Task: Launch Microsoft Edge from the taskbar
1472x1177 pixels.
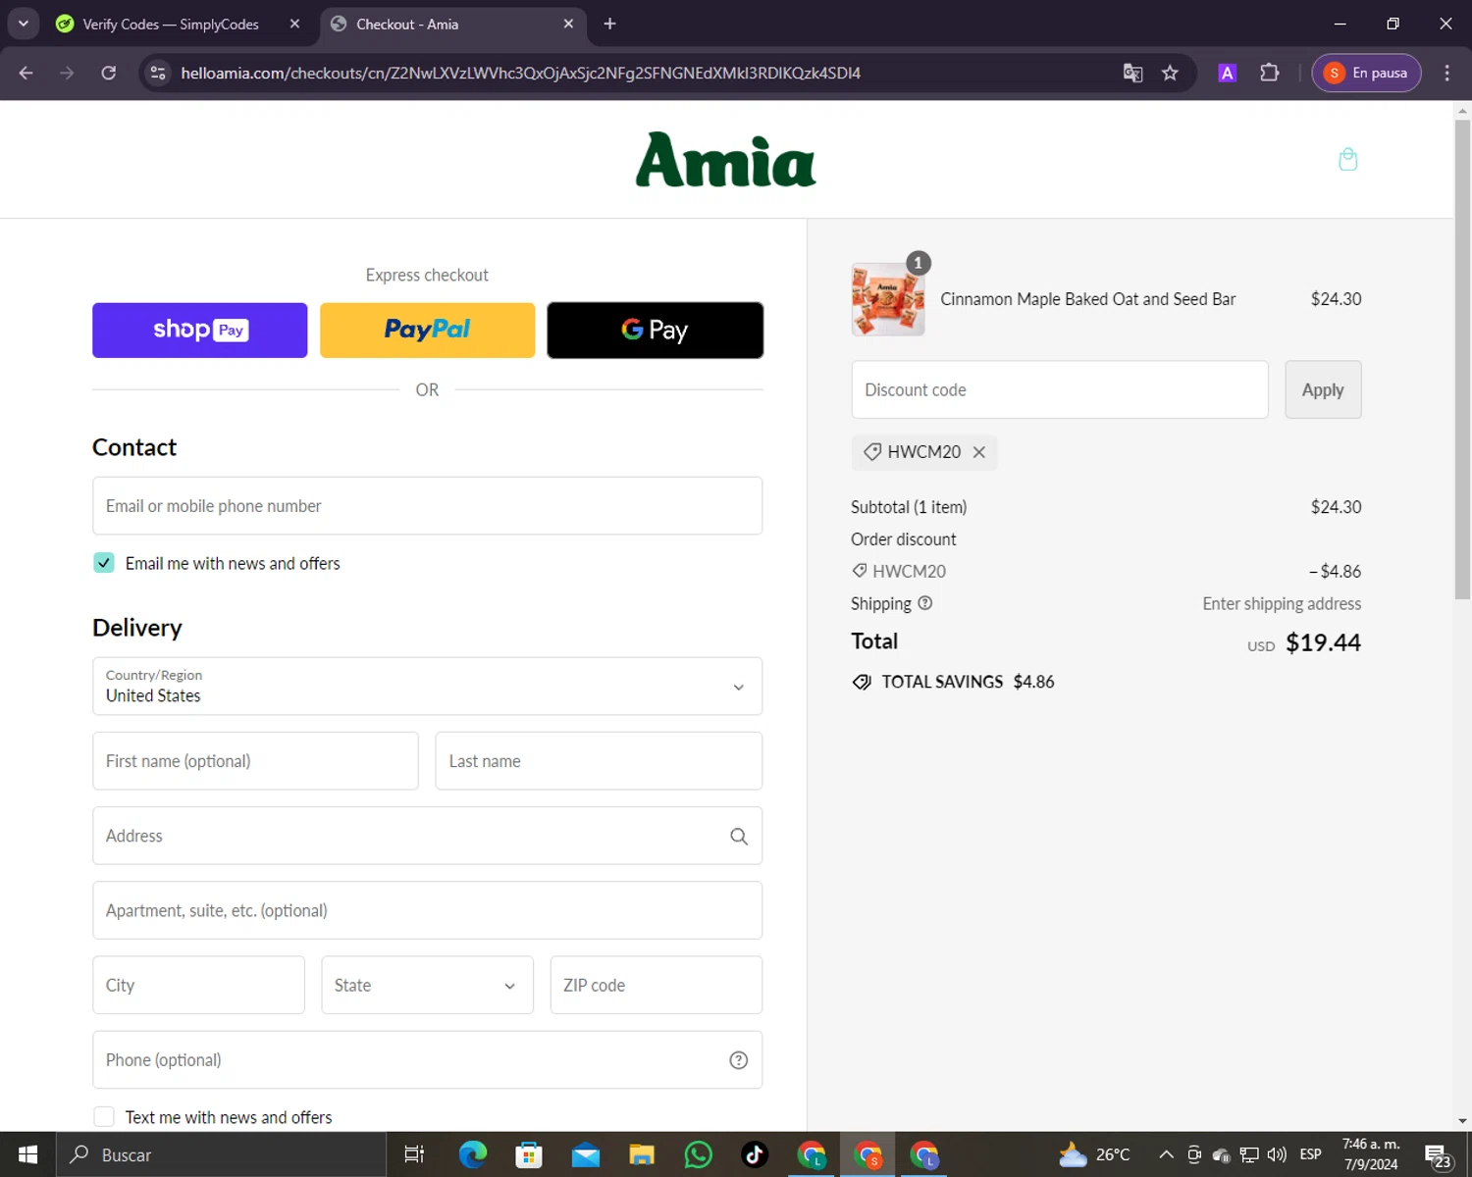Action: pos(472,1154)
